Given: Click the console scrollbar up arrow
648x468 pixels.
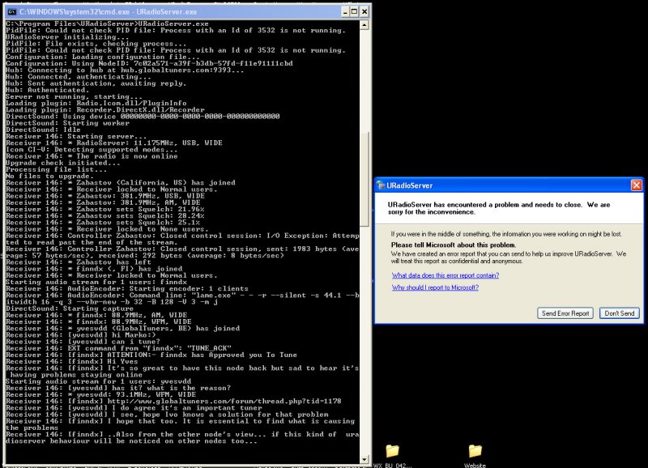Looking at the screenshot, I should click(x=364, y=25).
